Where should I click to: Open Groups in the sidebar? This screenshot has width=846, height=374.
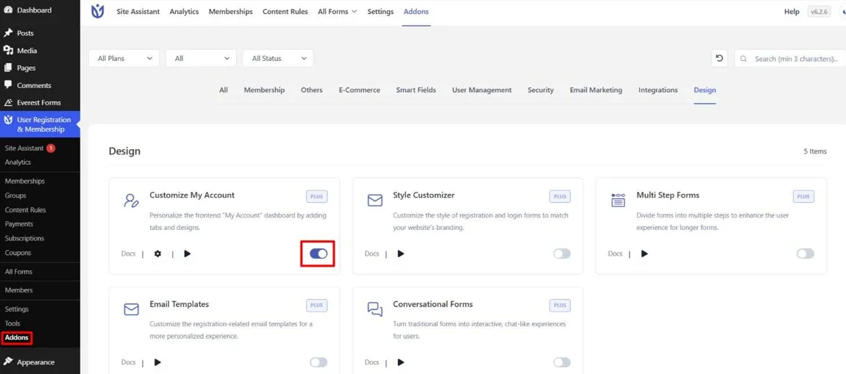coord(15,195)
